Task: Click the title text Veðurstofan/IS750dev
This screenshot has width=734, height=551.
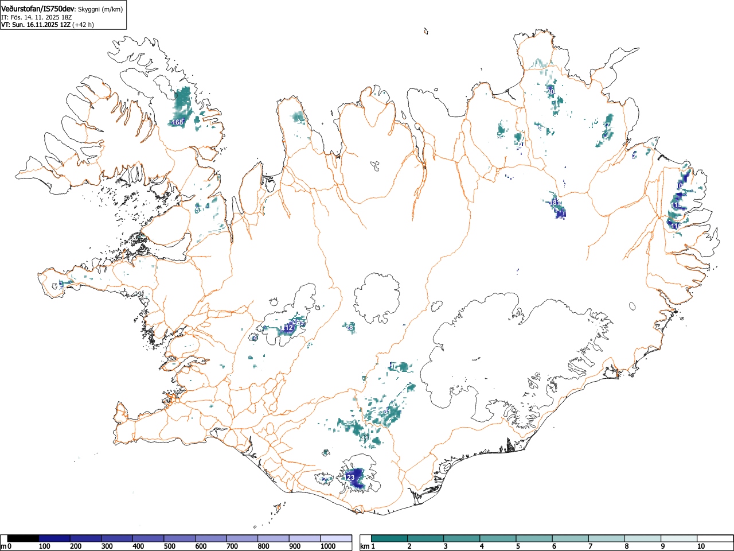Action: pyautogui.click(x=38, y=9)
